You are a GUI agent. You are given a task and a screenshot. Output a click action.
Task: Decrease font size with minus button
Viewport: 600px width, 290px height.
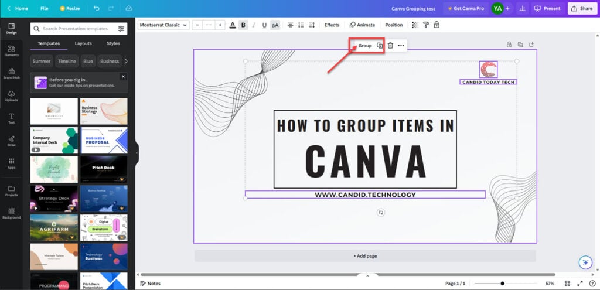click(x=197, y=25)
